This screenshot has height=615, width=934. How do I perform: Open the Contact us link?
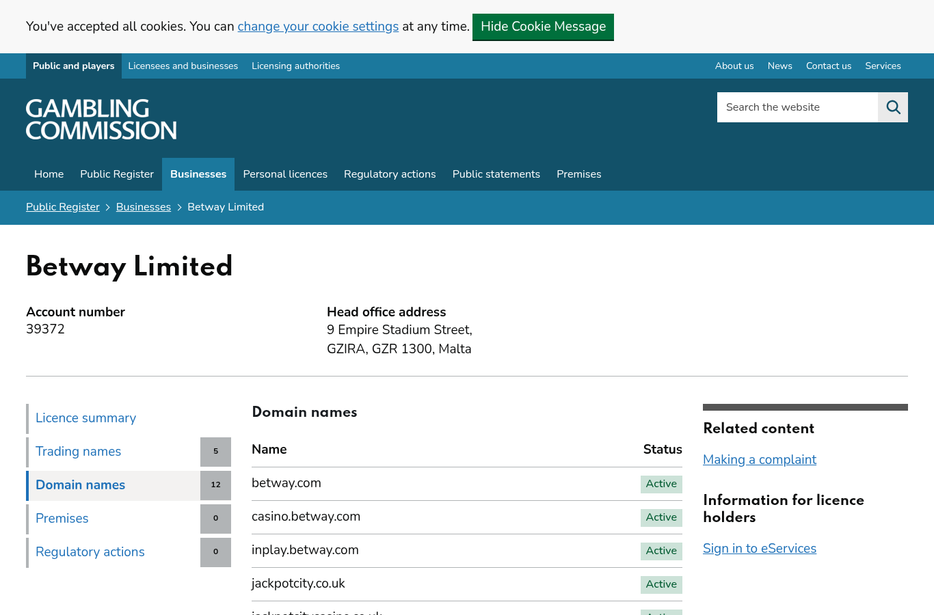(x=829, y=66)
